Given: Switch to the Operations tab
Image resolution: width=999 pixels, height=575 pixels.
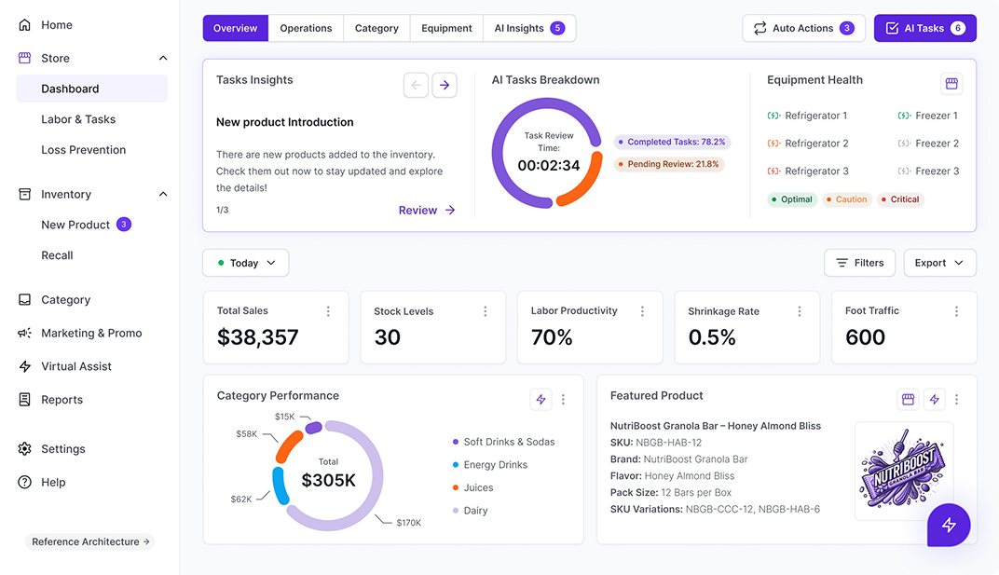Looking at the screenshot, I should [x=306, y=28].
